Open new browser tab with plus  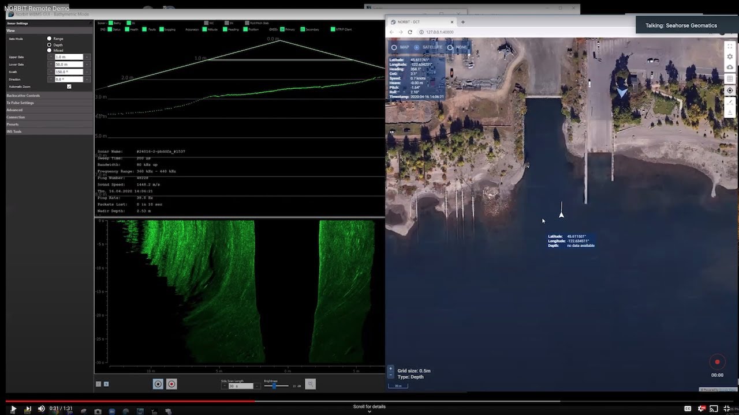pos(462,22)
